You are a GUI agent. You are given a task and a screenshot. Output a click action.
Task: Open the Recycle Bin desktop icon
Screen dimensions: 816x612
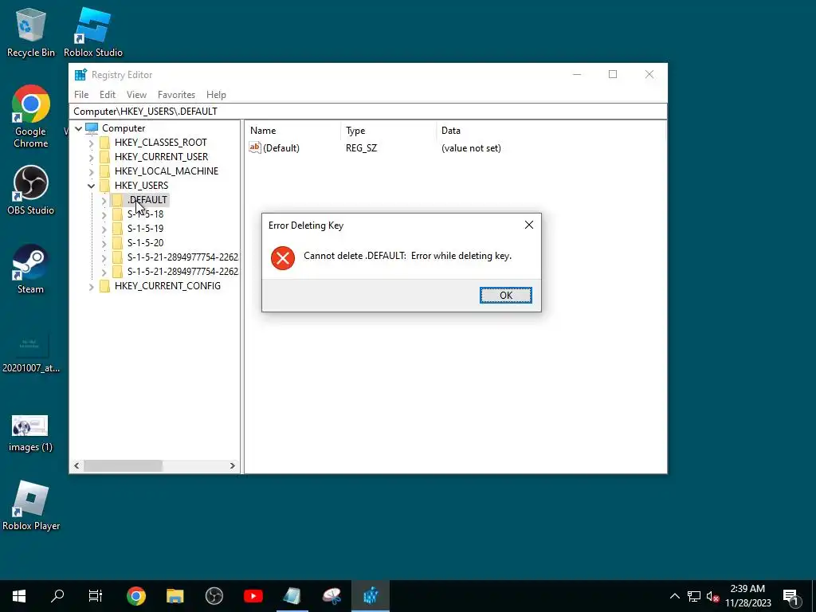pyautogui.click(x=31, y=32)
